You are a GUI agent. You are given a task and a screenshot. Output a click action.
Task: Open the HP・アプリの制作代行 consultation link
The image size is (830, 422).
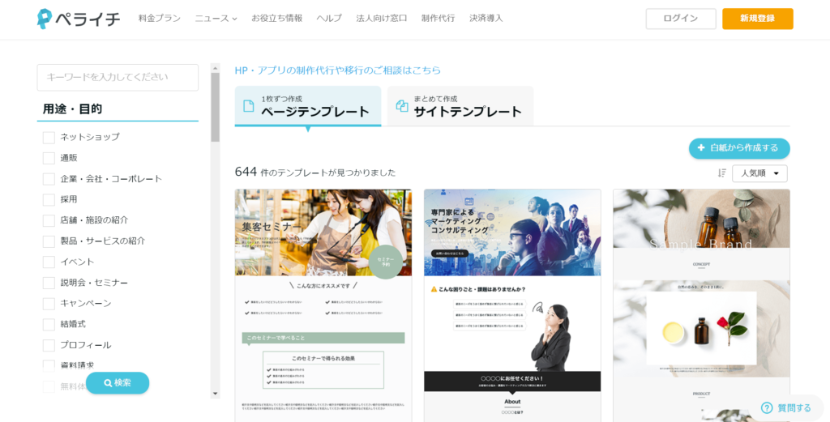[x=338, y=70]
